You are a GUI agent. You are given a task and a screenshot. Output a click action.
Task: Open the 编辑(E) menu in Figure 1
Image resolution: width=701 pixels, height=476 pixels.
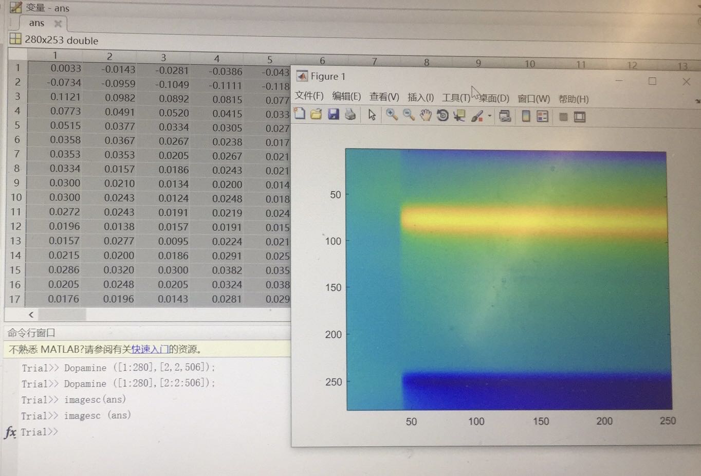[346, 97]
